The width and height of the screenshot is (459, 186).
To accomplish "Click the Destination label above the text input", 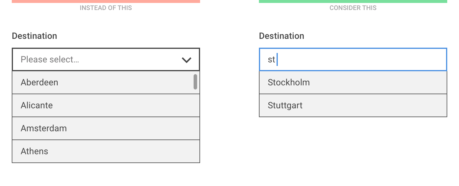I will (282, 36).
